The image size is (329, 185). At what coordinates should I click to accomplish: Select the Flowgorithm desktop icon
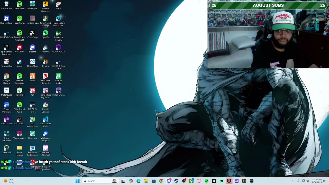tap(6, 63)
